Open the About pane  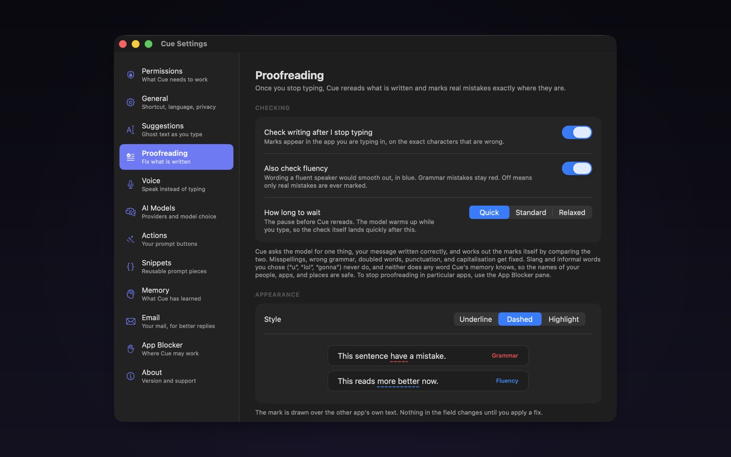click(176, 376)
